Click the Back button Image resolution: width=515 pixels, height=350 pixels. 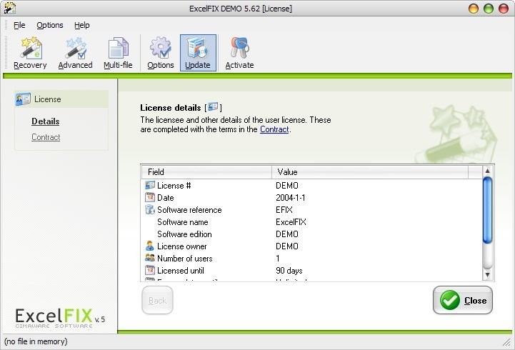157,301
